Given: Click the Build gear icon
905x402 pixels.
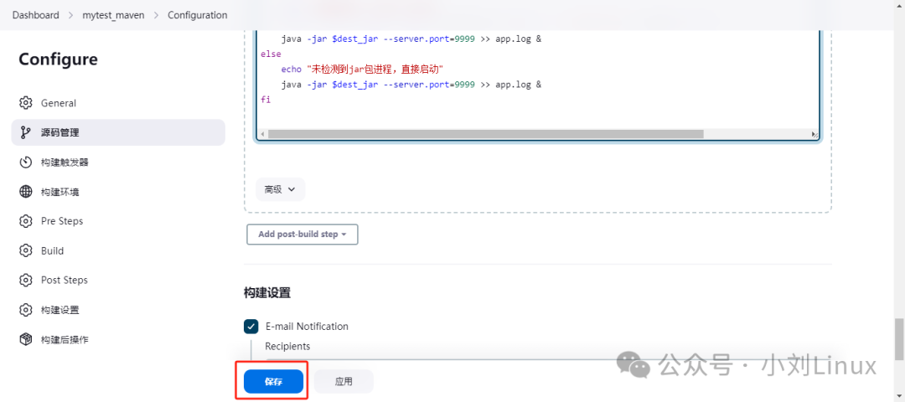Looking at the screenshot, I should (x=25, y=251).
